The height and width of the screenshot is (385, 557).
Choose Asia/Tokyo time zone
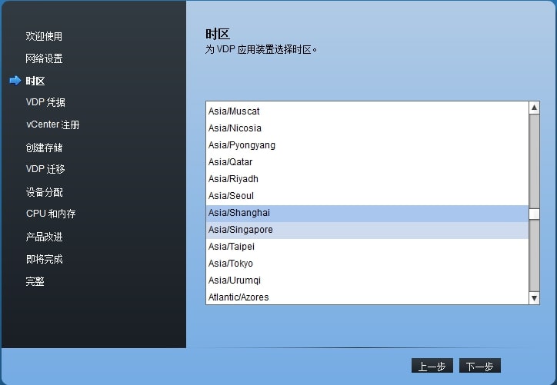[367, 264]
